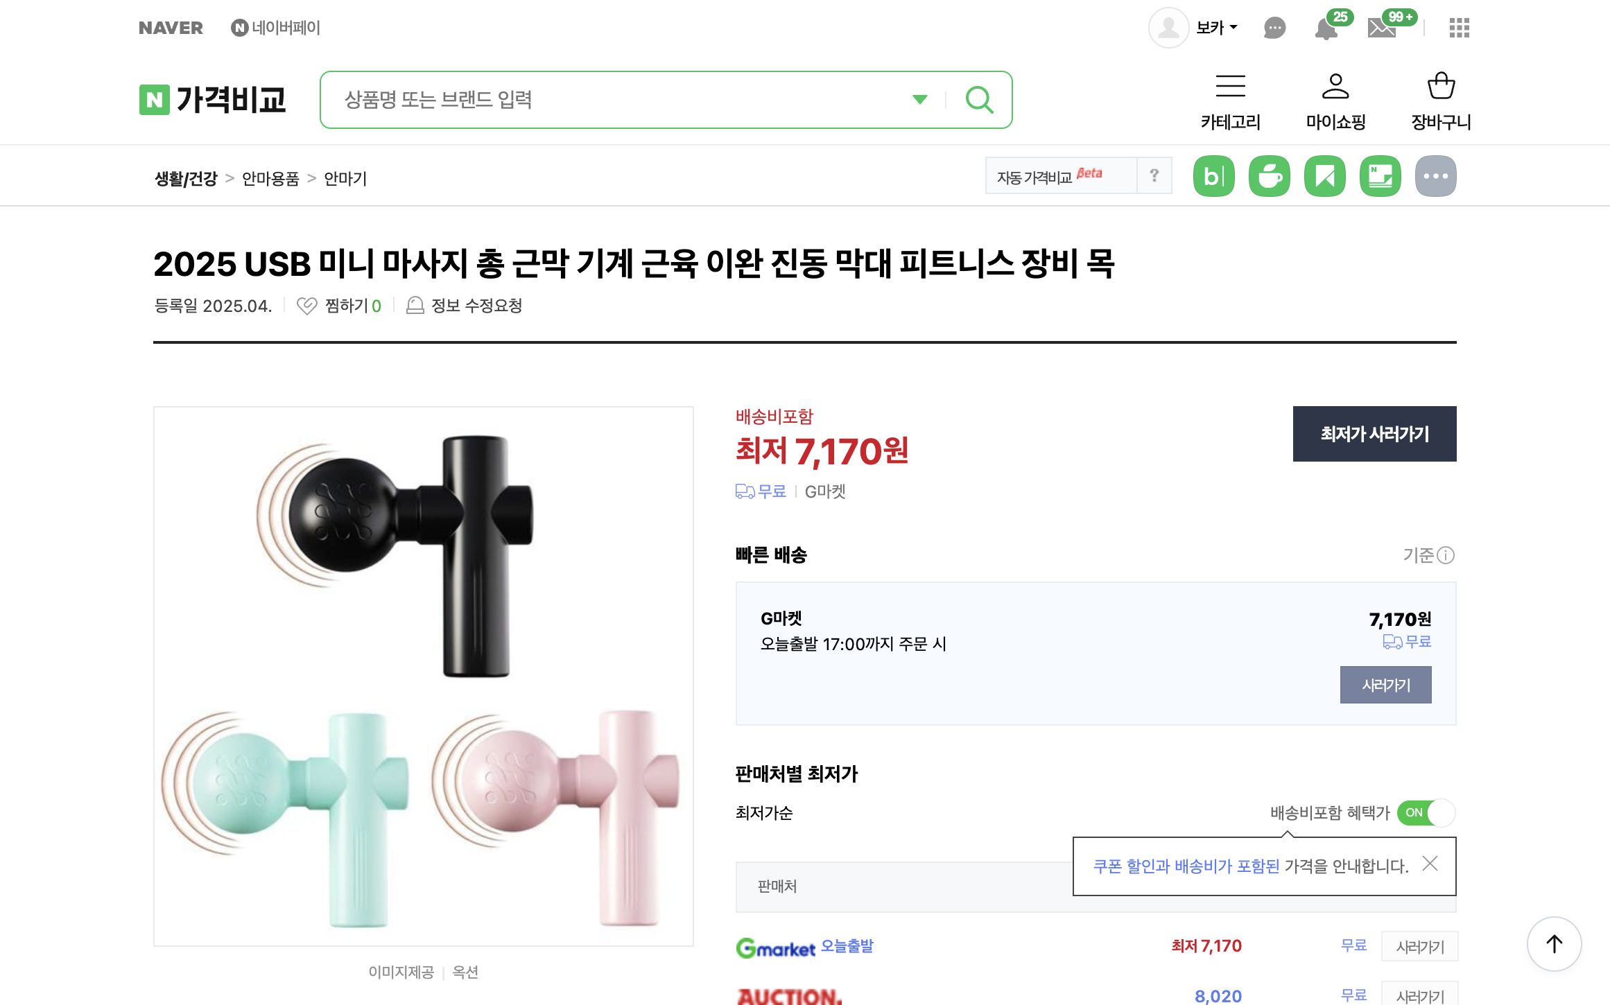
Task: Click the 최저가 사러가기 button
Action: [x=1374, y=433]
